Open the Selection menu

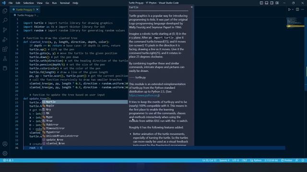29,3
